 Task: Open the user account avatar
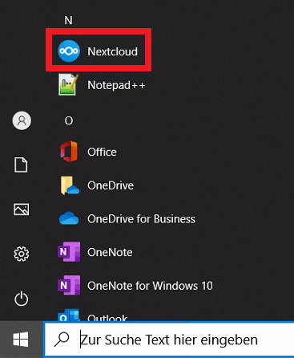[22, 120]
